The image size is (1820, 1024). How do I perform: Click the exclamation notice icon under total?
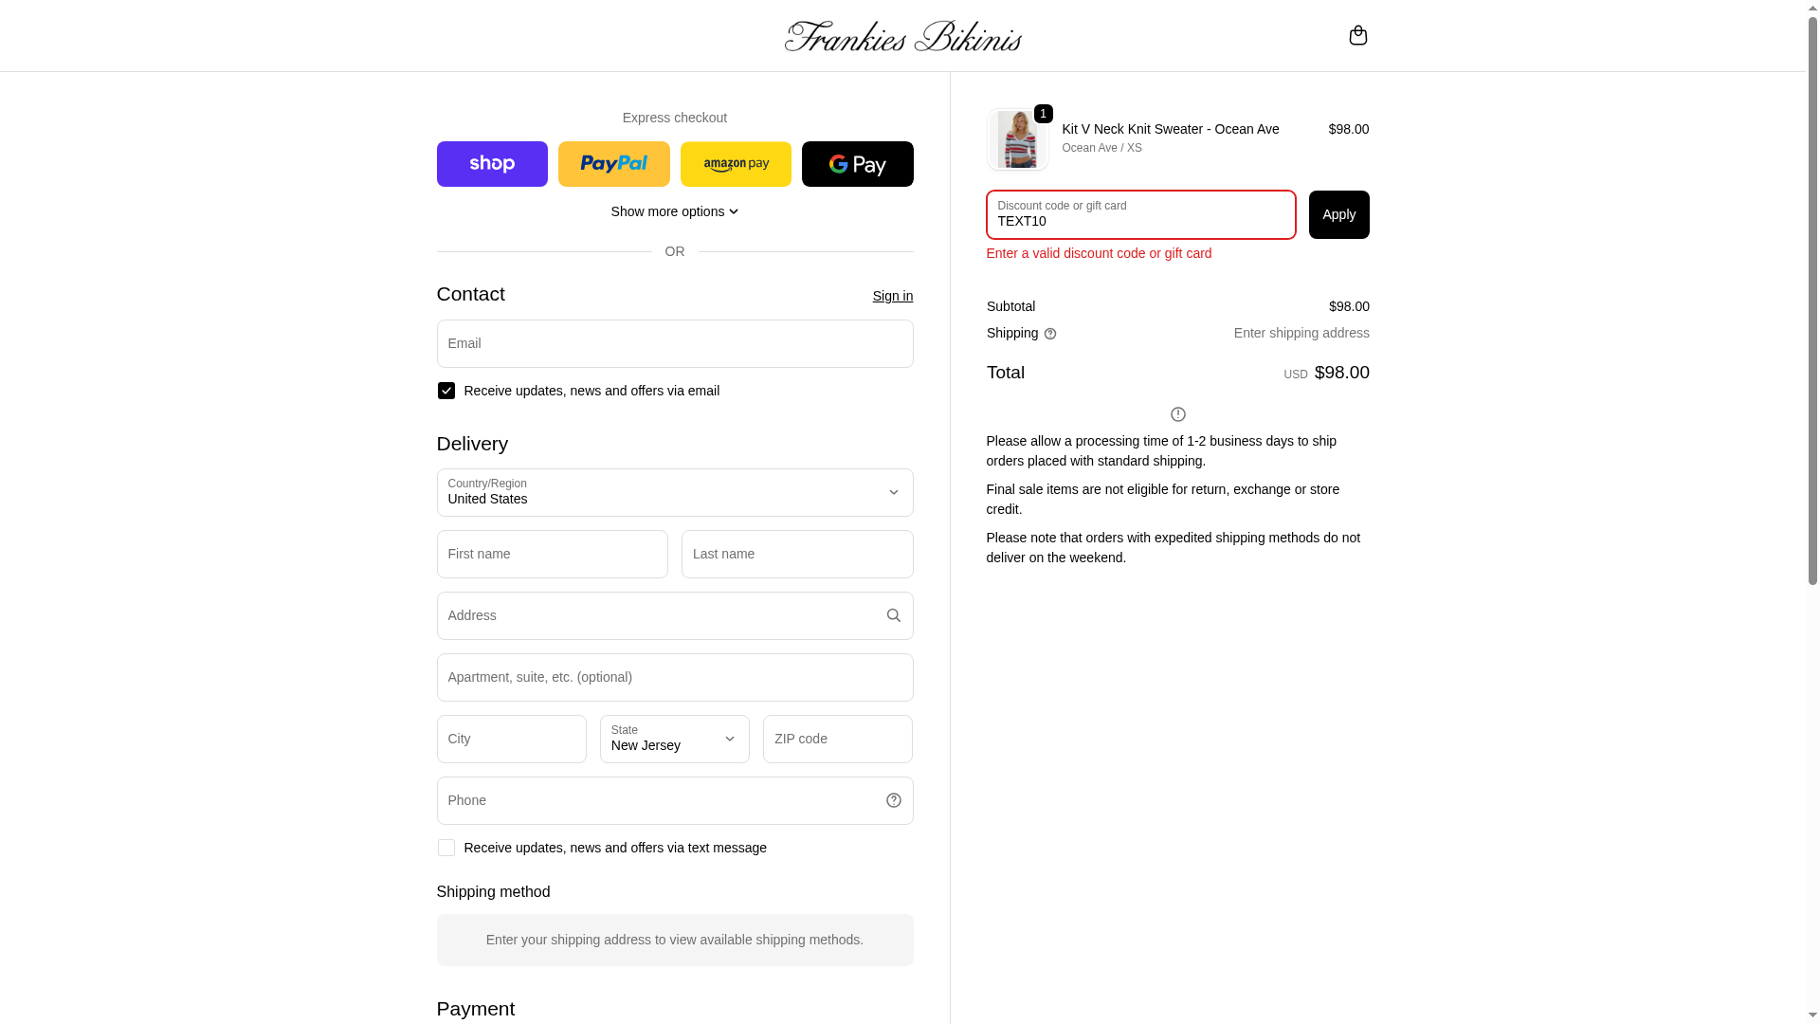[1178, 414]
